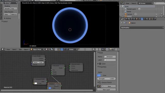Toggle Camera renderability icon in Outliner

[162, 14]
